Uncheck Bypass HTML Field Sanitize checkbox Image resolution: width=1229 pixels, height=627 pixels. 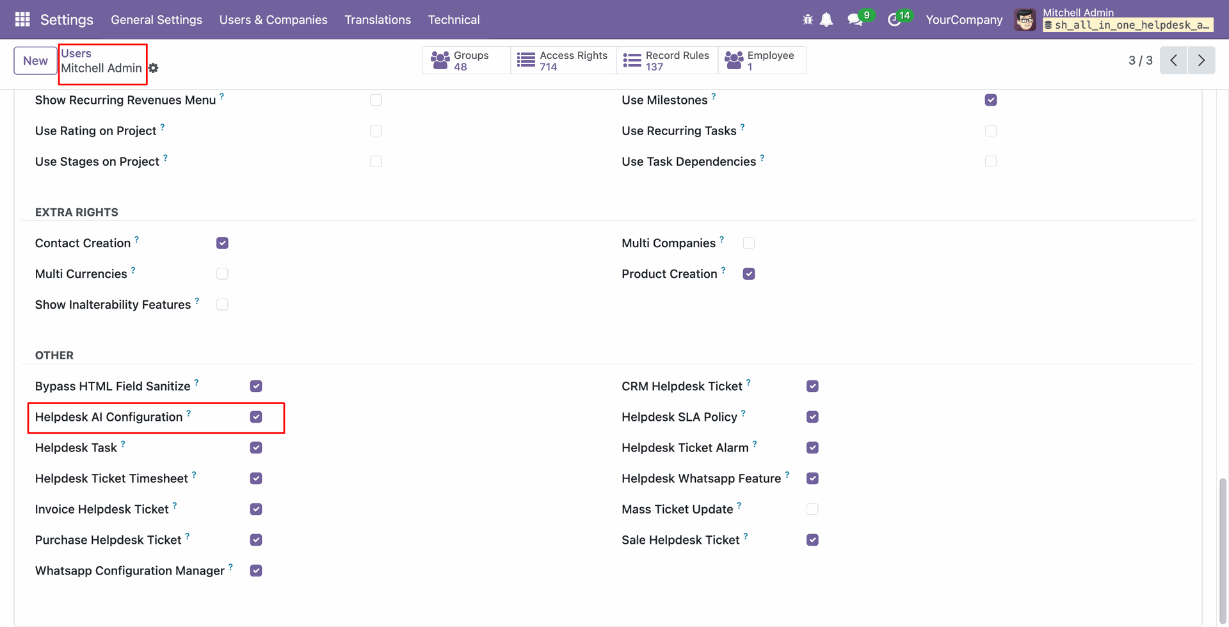[256, 386]
